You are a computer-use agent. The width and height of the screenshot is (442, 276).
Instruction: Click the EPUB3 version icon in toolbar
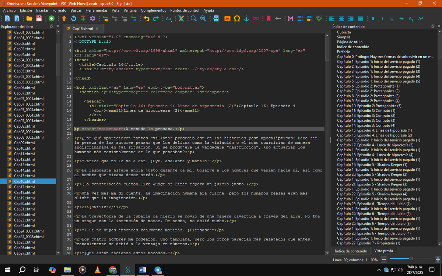pos(17,18)
